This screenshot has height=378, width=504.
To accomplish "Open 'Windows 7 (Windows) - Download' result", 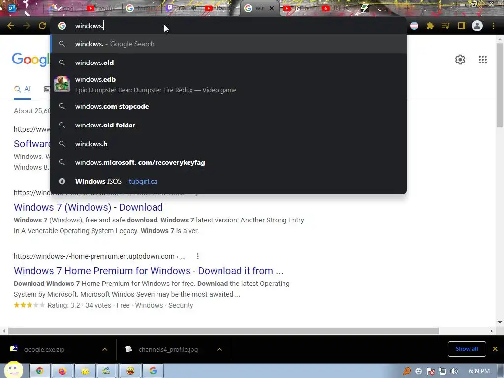I will 88,207.
